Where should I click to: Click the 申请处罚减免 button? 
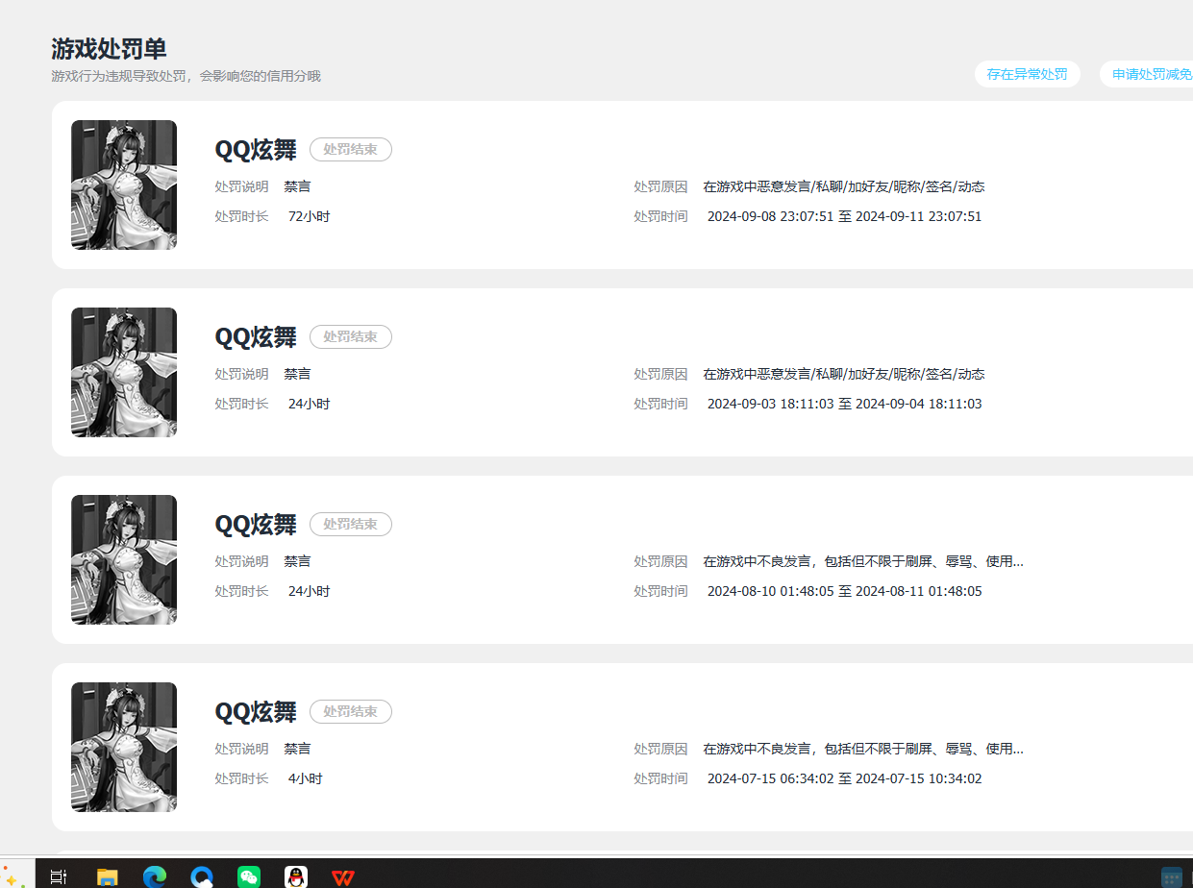click(x=1149, y=74)
